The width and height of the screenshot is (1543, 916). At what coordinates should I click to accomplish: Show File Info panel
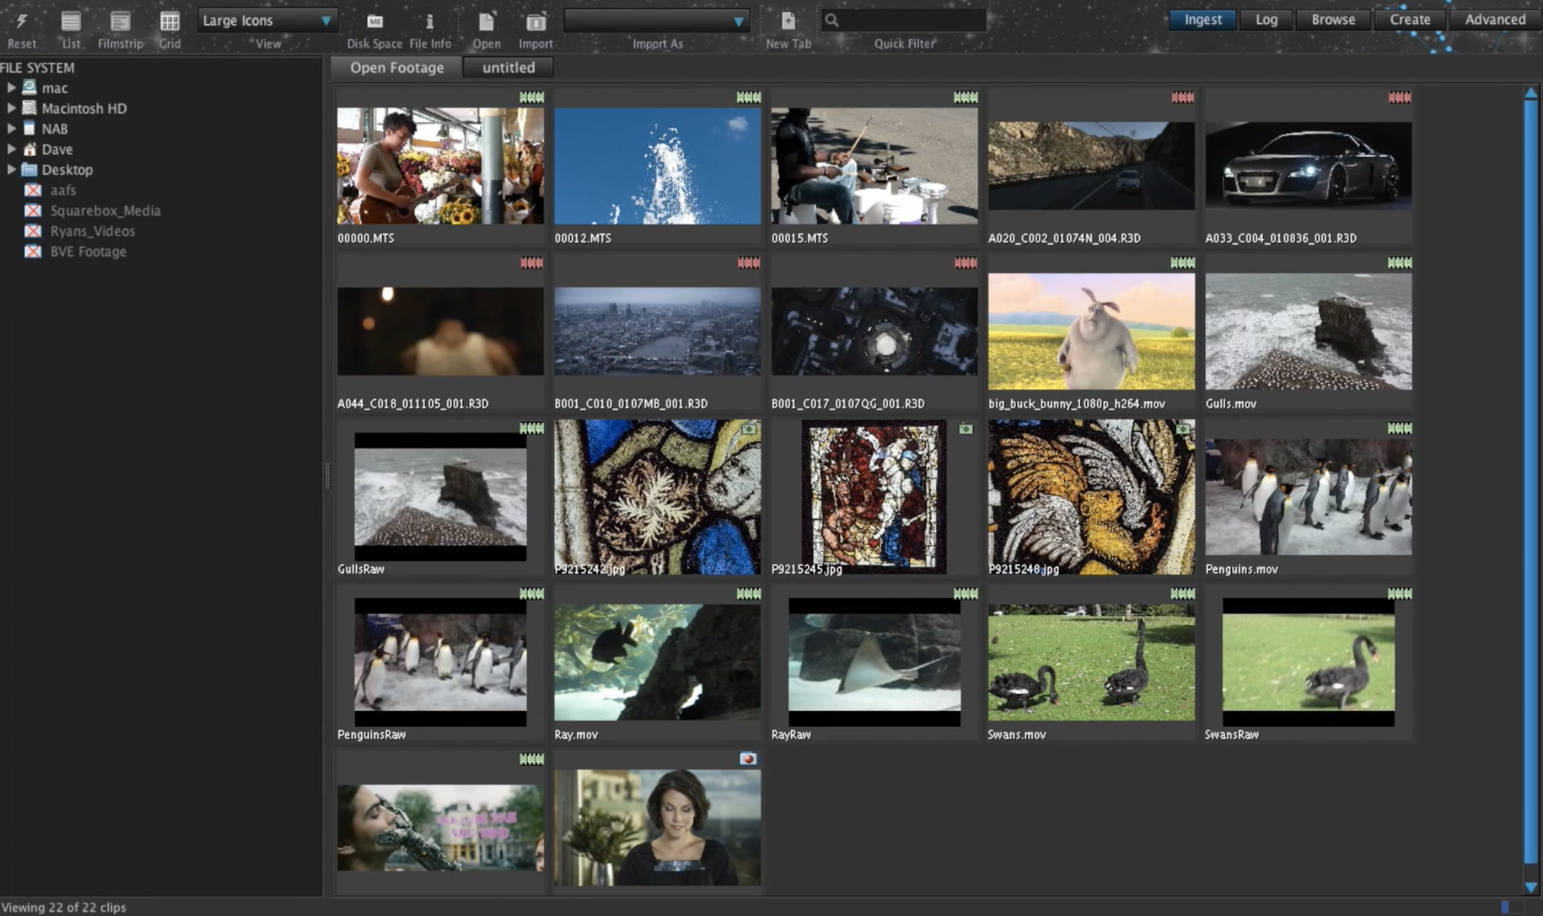[430, 21]
